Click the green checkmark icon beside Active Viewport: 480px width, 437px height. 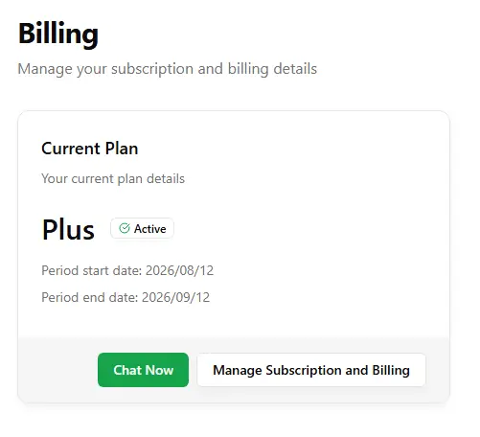pos(125,228)
